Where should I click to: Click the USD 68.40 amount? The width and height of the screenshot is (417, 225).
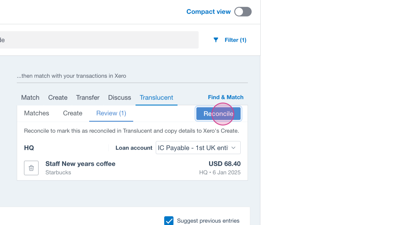(224, 164)
